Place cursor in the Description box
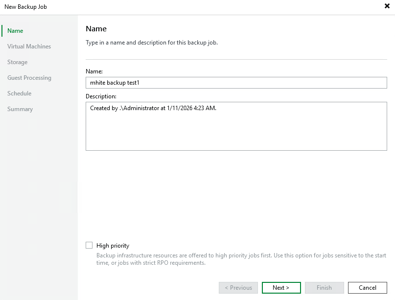Image resolution: width=395 pixels, height=300 pixels. click(236, 125)
